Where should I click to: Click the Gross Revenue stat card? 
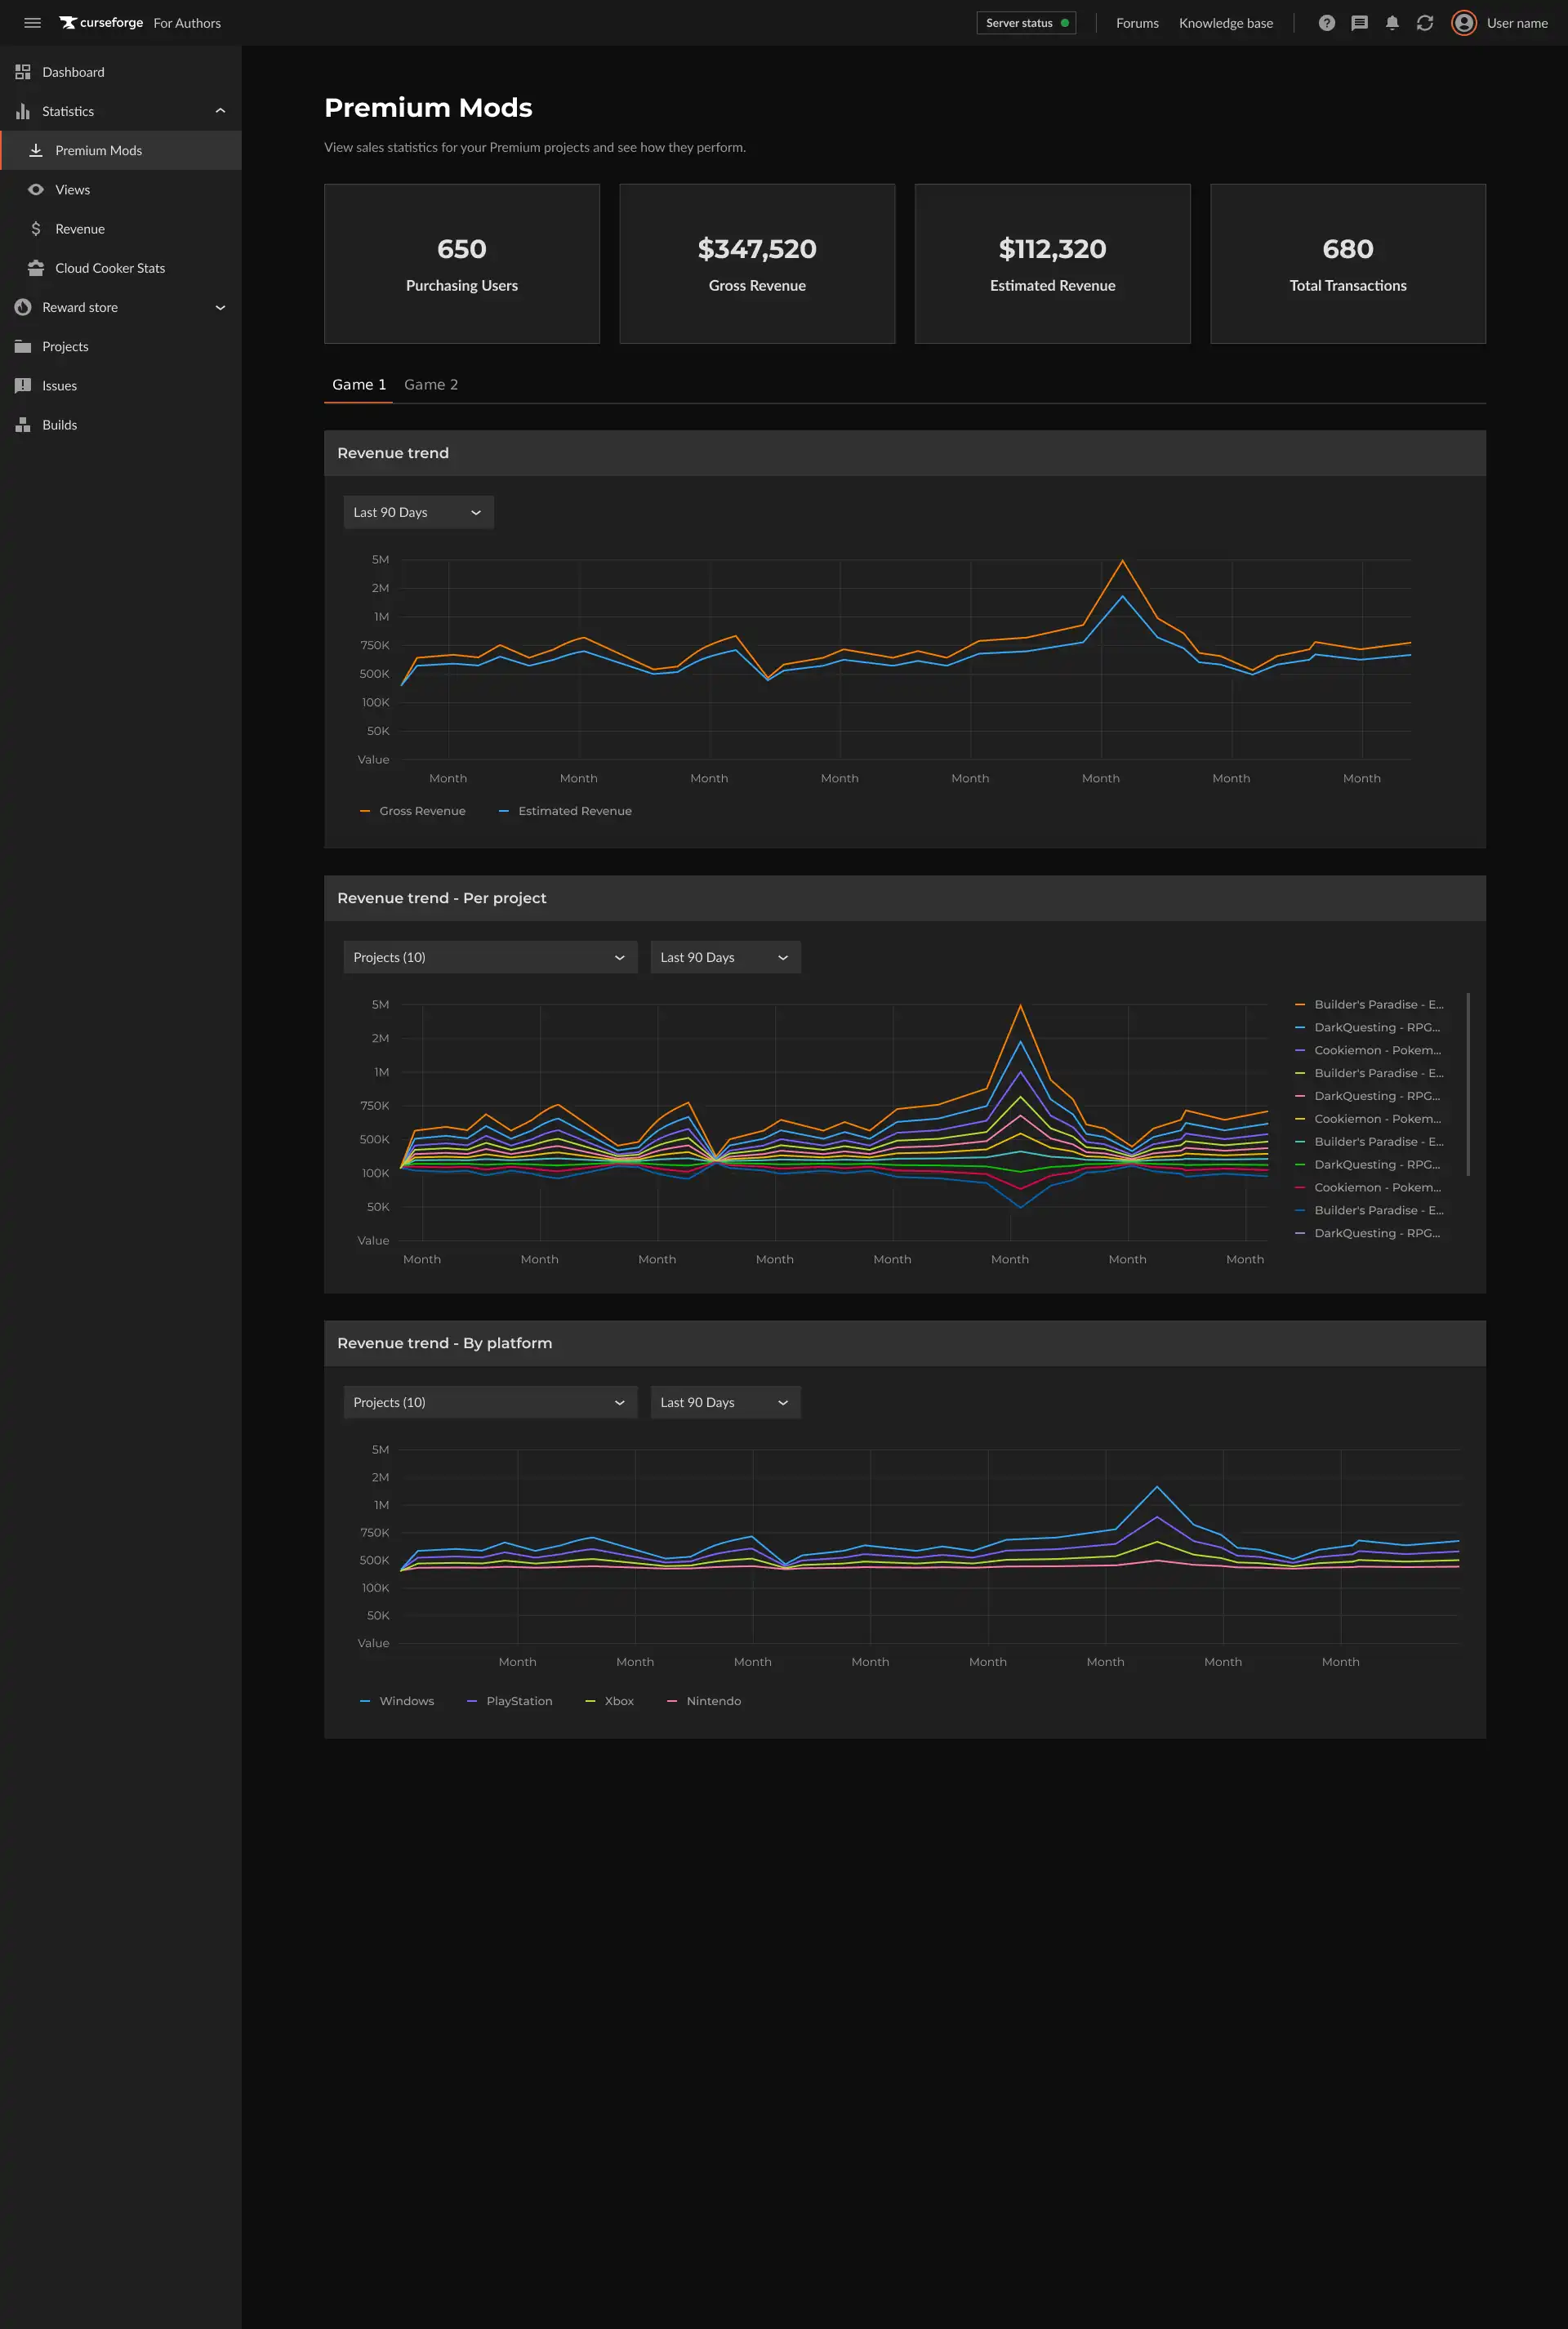point(757,264)
